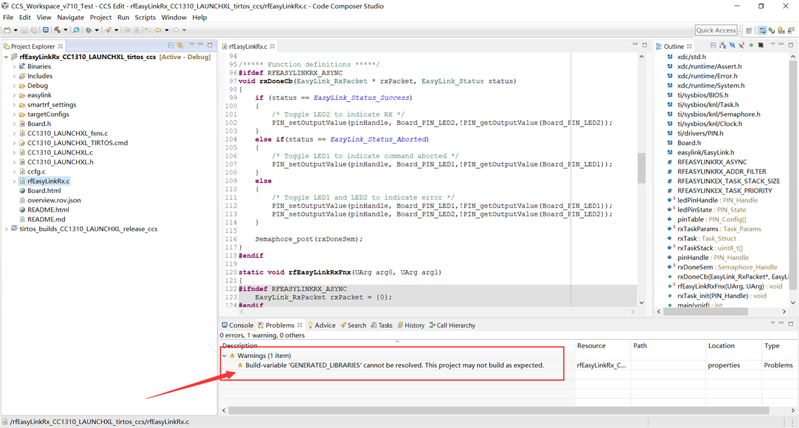Click the Debug bug icon
The image size is (799, 428).
tap(88, 30)
